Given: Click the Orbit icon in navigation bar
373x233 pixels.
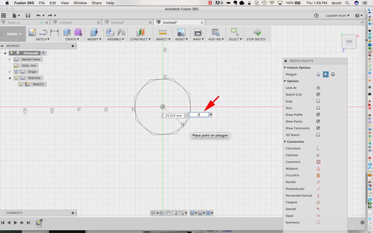Looking at the screenshot, I should (153, 213).
